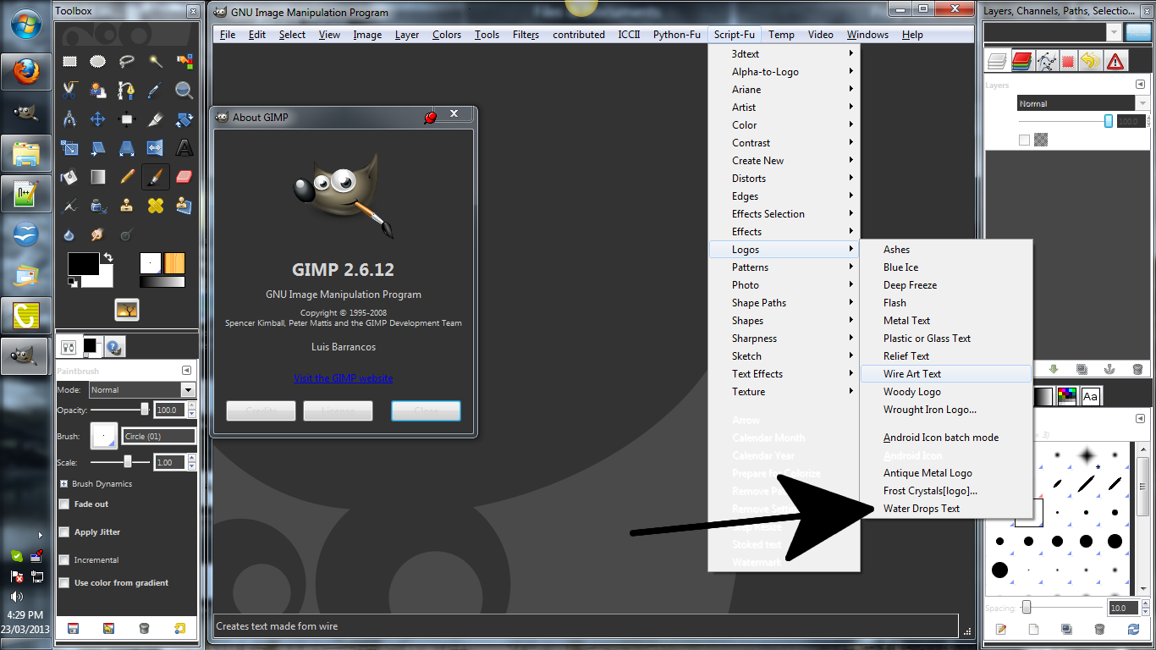Open the Colors menu
1156x650 pixels.
coord(446,35)
